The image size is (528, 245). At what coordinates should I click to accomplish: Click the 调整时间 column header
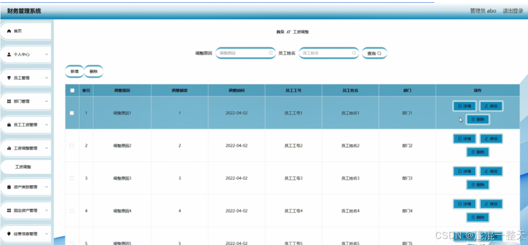click(236, 90)
